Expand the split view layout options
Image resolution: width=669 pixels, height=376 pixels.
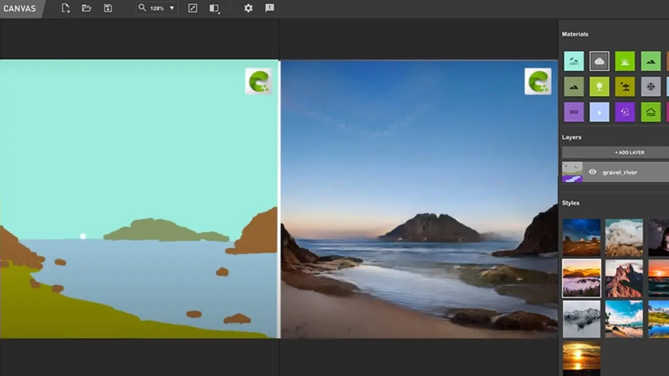coord(214,8)
